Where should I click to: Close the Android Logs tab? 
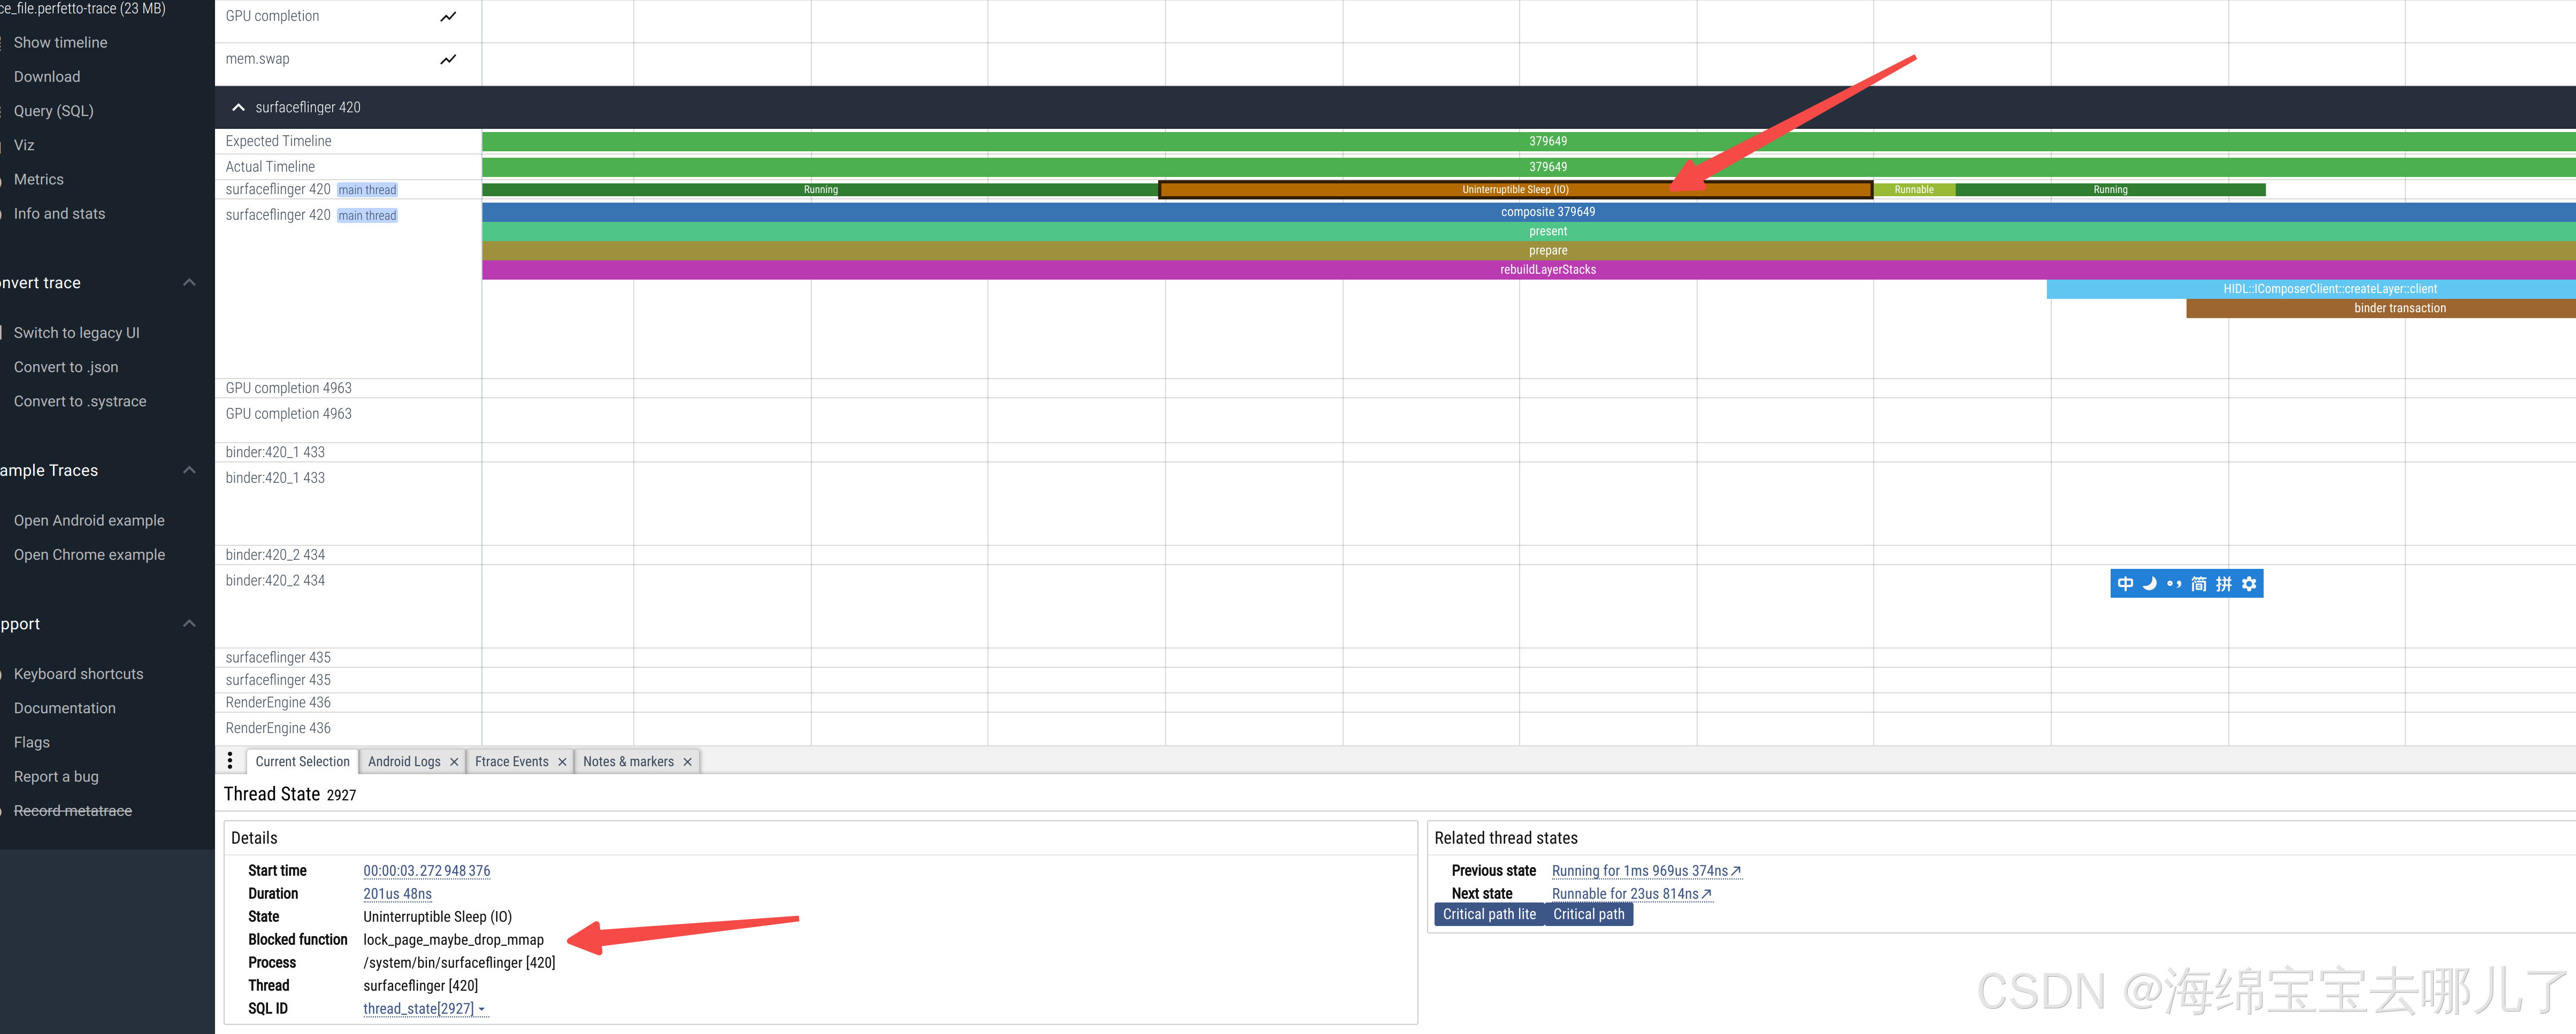[x=454, y=762]
